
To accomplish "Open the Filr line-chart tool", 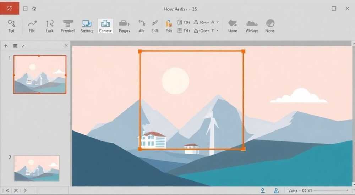I will pos(32,26).
